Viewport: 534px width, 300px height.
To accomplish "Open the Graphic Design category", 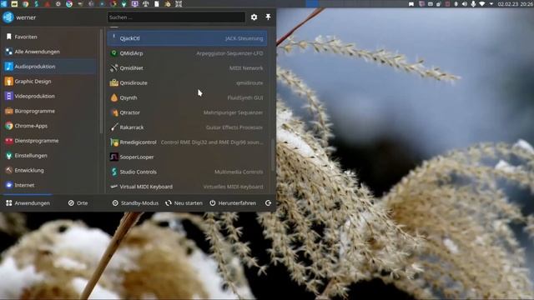I will click(x=50, y=82).
